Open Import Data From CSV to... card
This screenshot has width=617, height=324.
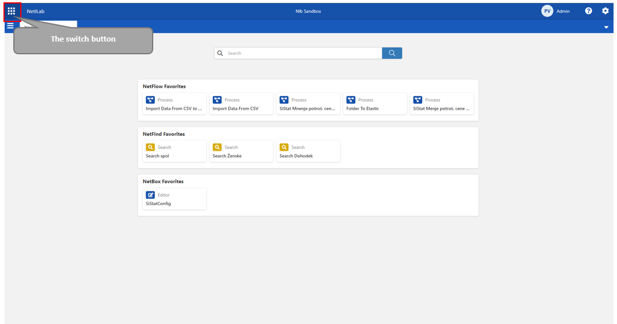pyautogui.click(x=174, y=104)
